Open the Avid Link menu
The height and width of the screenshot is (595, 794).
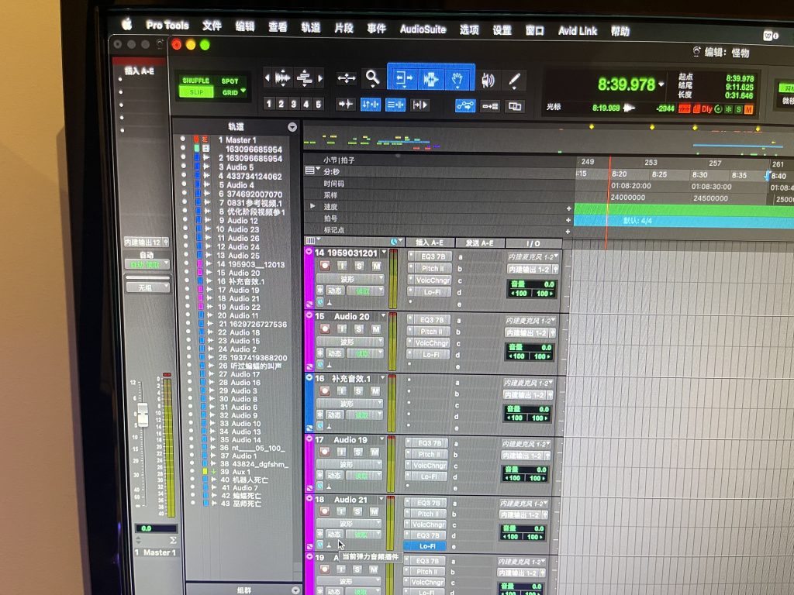(577, 31)
